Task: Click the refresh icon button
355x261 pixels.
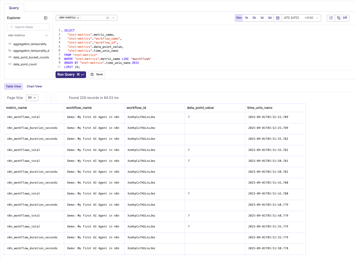Action: point(331,18)
